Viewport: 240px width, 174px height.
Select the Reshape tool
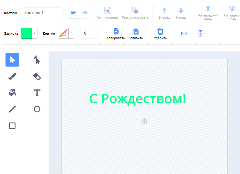[37, 60]
